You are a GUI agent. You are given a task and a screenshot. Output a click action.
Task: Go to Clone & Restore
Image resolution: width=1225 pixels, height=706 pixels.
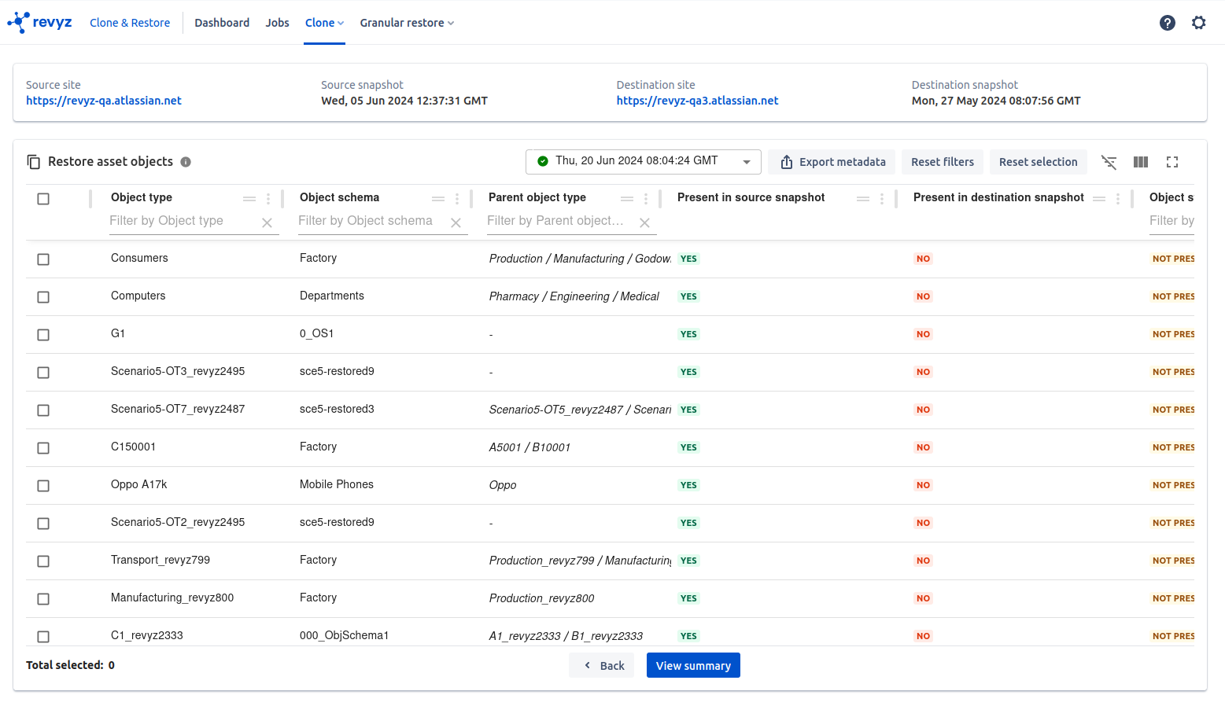click(130, 23)
